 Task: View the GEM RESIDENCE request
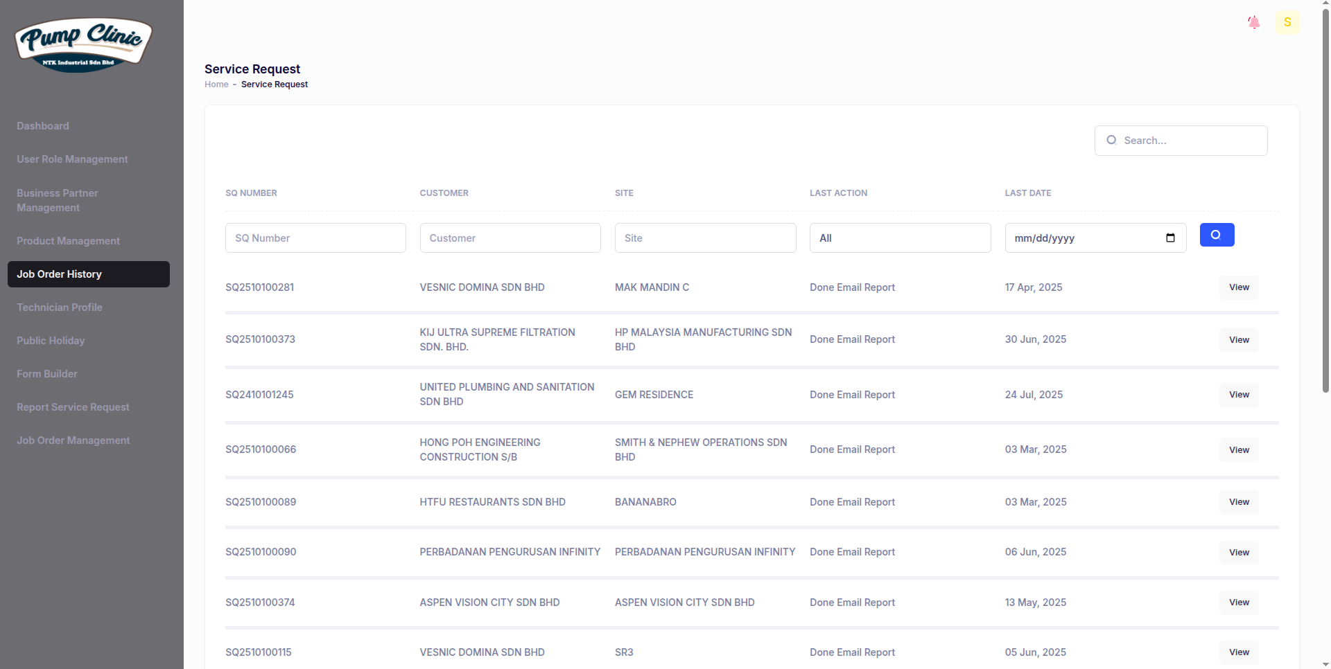[1238, 395]
